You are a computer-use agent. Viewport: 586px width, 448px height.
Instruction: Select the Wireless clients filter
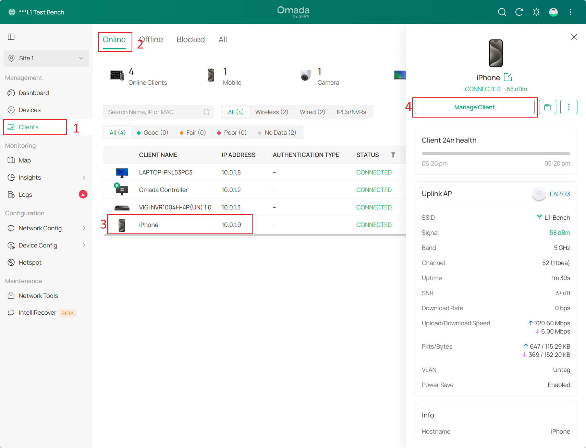pos(271,112)
